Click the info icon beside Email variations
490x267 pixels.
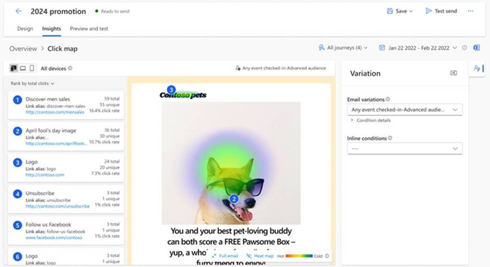pyautogui.click(x=387, y=99)
